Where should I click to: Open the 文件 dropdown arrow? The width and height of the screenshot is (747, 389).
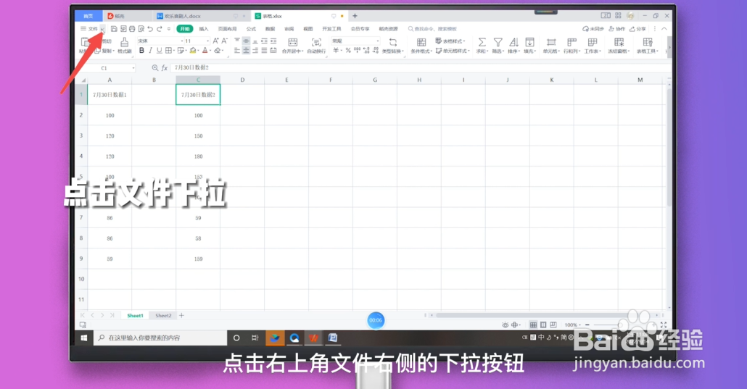[102, 30]
